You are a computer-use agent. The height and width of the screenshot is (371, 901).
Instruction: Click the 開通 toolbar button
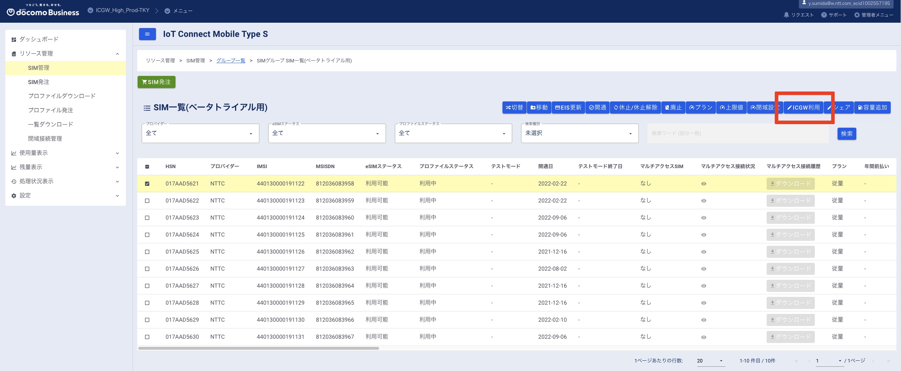pyautogui.click(x=597, y=107)
